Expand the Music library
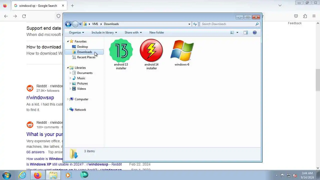Viewport: 320px width, 180px height. [x=70, y=78]
